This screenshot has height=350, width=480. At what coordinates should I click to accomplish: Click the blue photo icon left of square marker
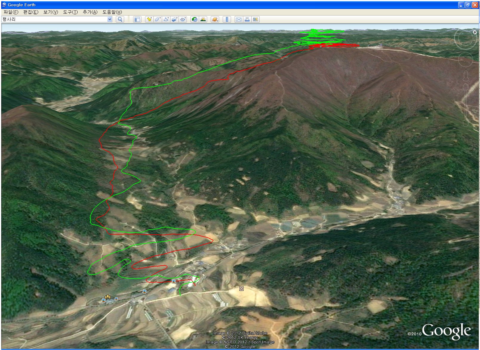pyautogui.click(x=173, y=281)
